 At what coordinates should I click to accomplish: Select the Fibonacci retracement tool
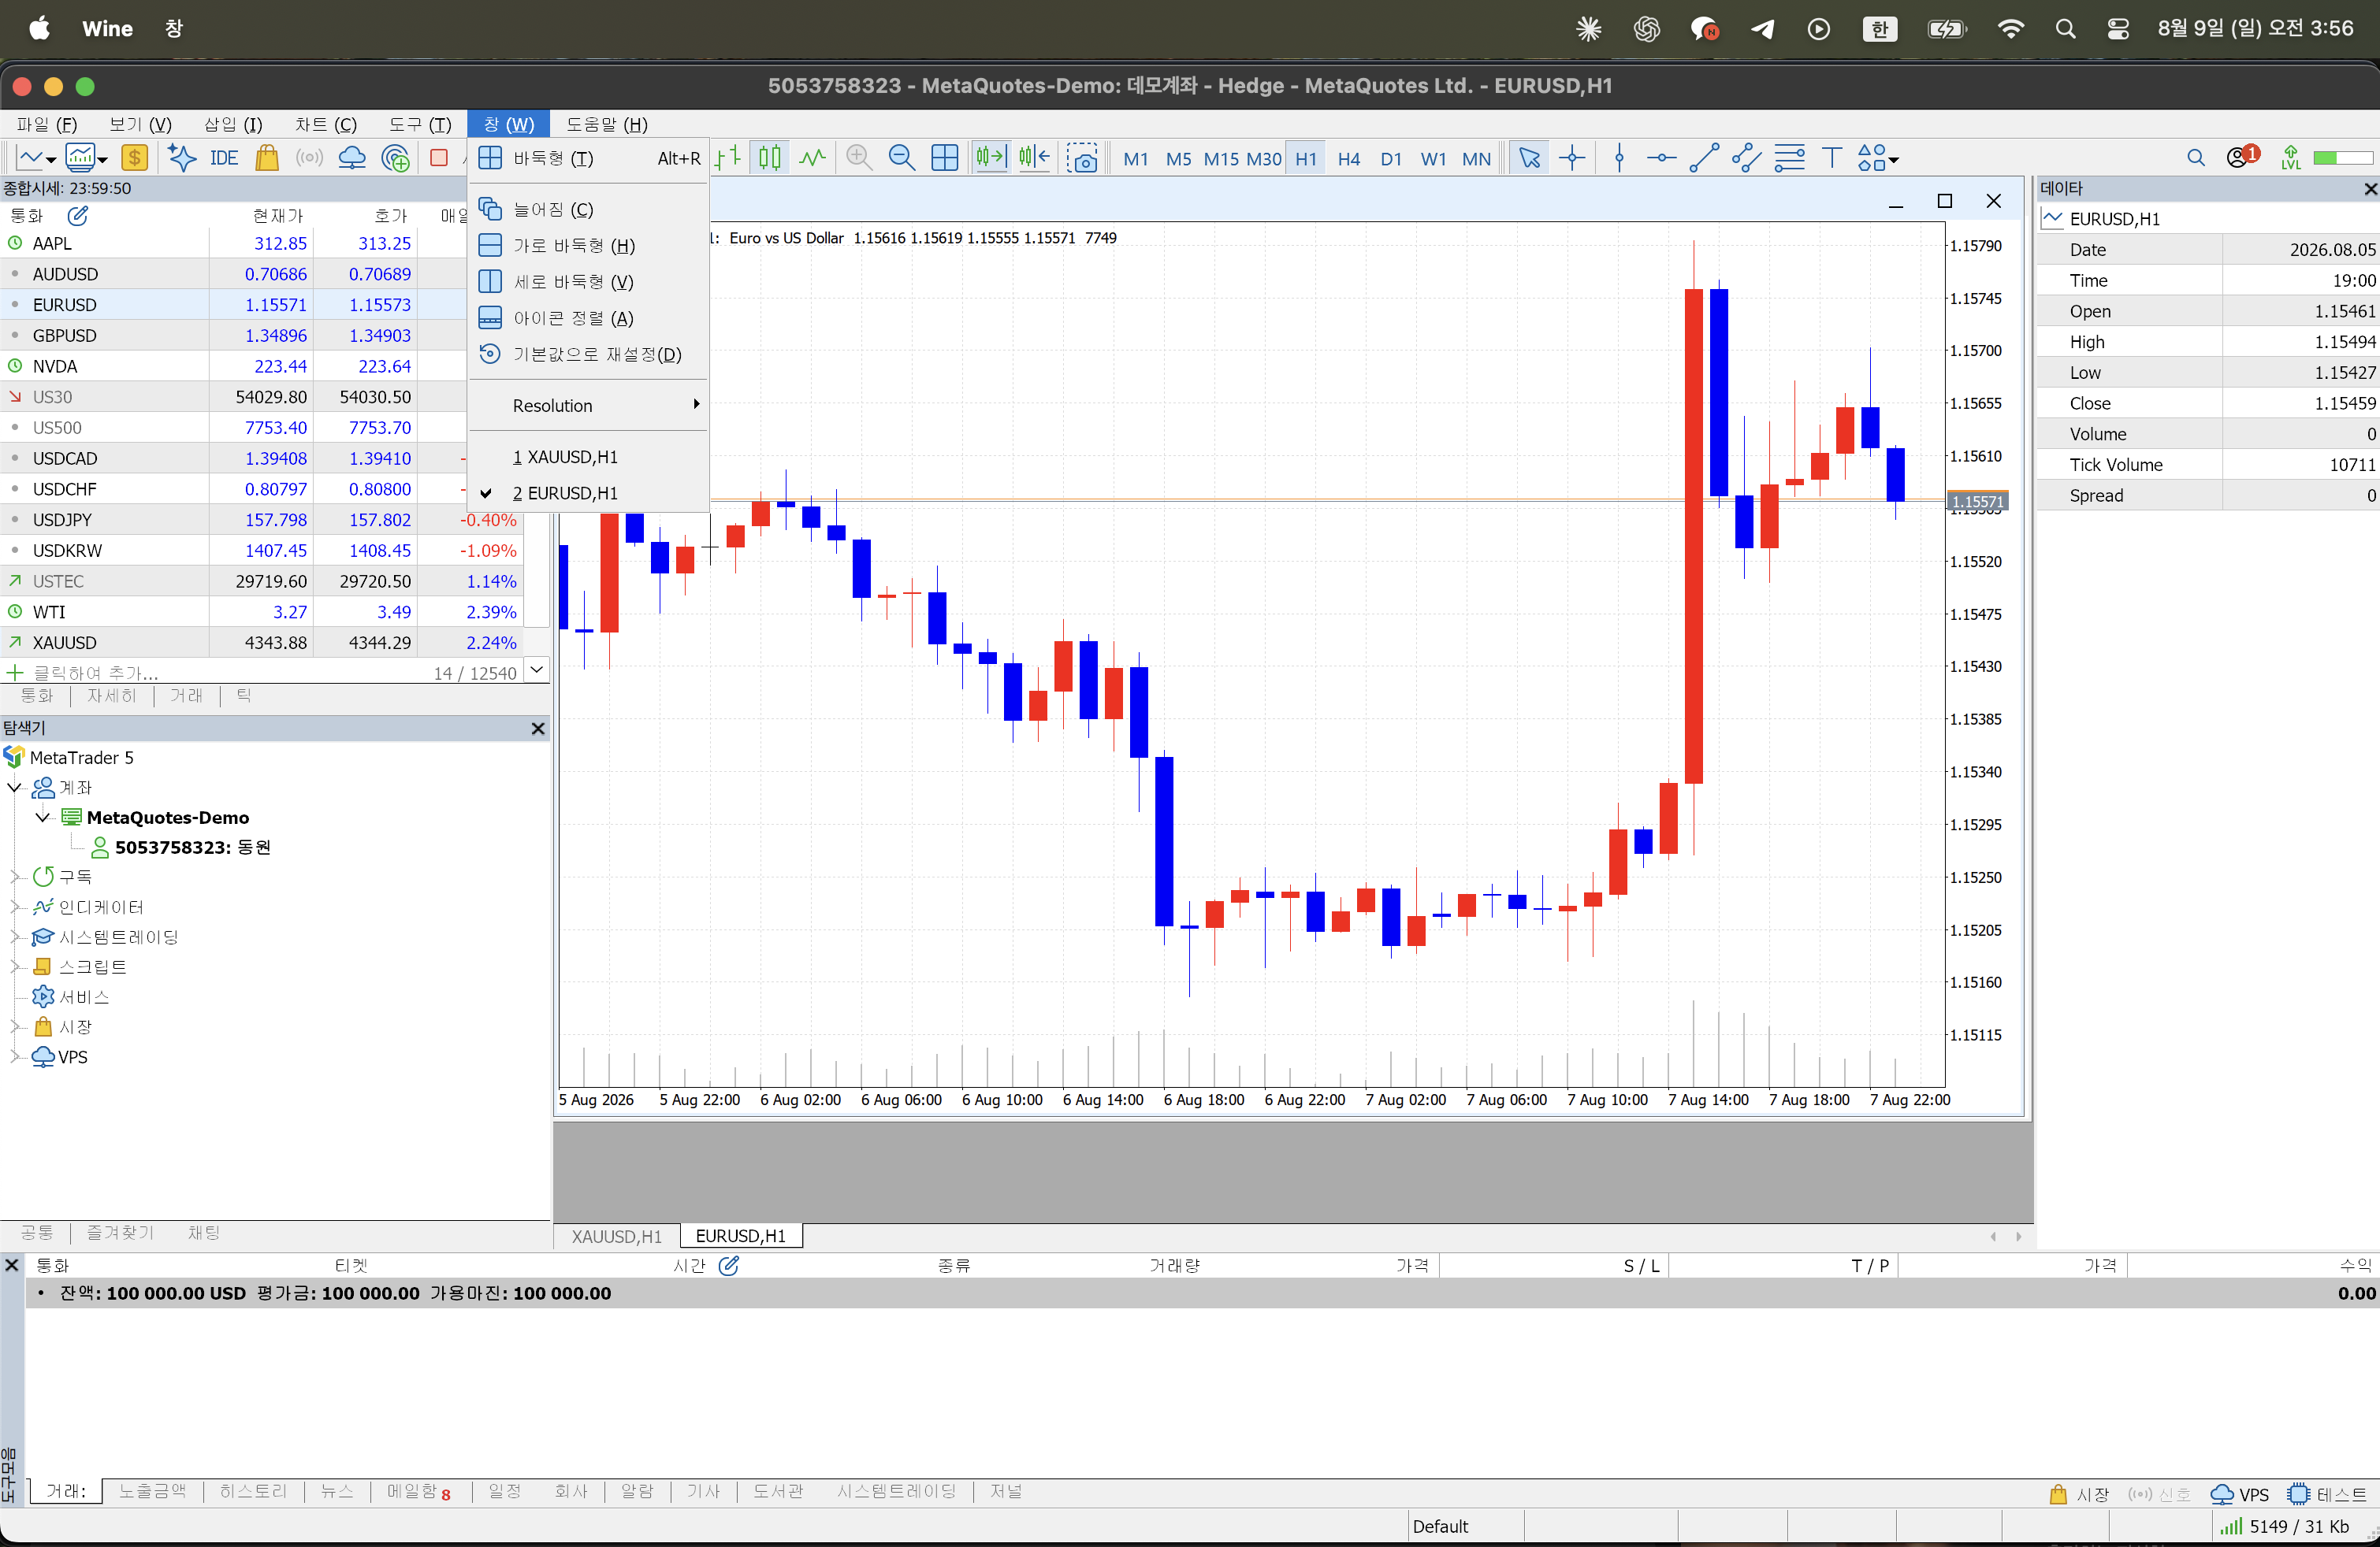pos(1789,158)
